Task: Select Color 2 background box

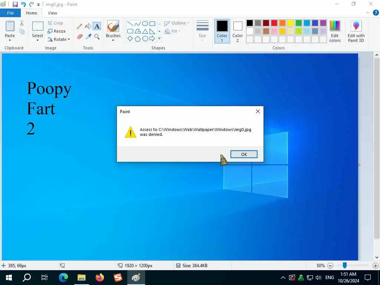Action: click(237, 31)
